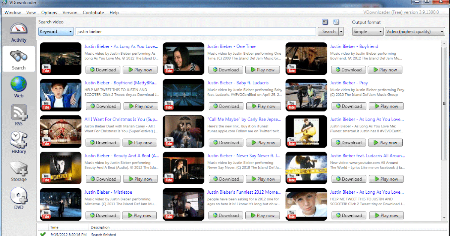Download Justin Bieber - Boyfriend video
Image resolution: width=450 pixels, height=236 pixels.
pyautogui.click(x=348, y=70)
